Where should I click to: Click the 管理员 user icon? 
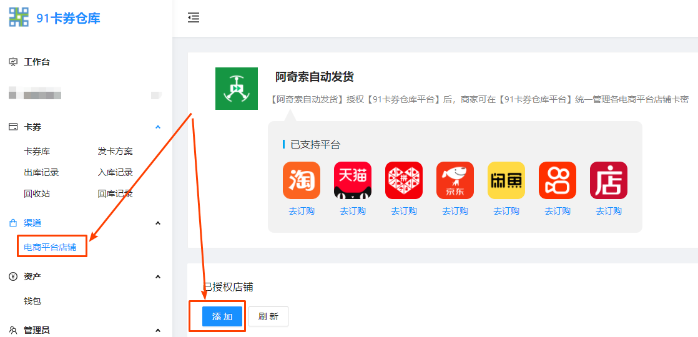13,330
